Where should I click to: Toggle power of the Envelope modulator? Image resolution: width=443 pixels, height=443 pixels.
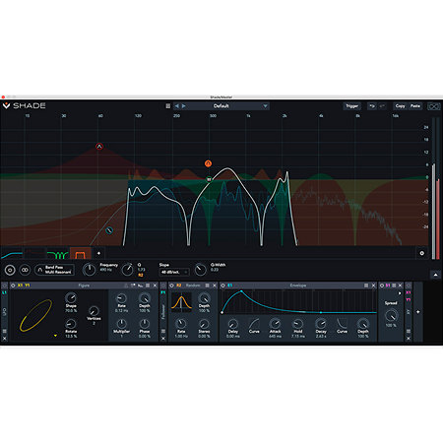pos(222,285)
